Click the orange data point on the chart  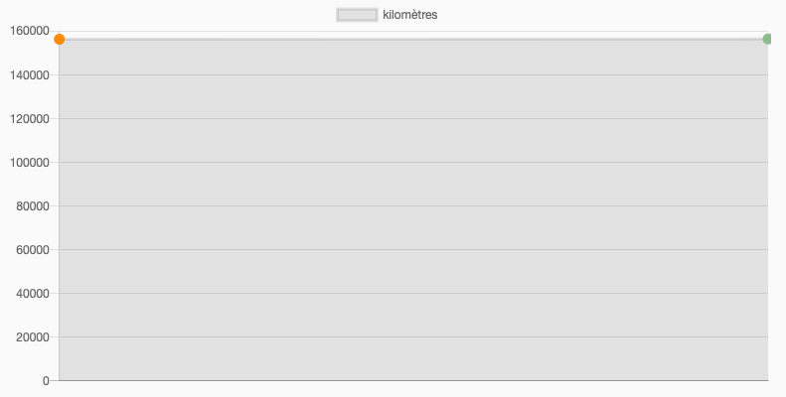(x=60, y=39)
